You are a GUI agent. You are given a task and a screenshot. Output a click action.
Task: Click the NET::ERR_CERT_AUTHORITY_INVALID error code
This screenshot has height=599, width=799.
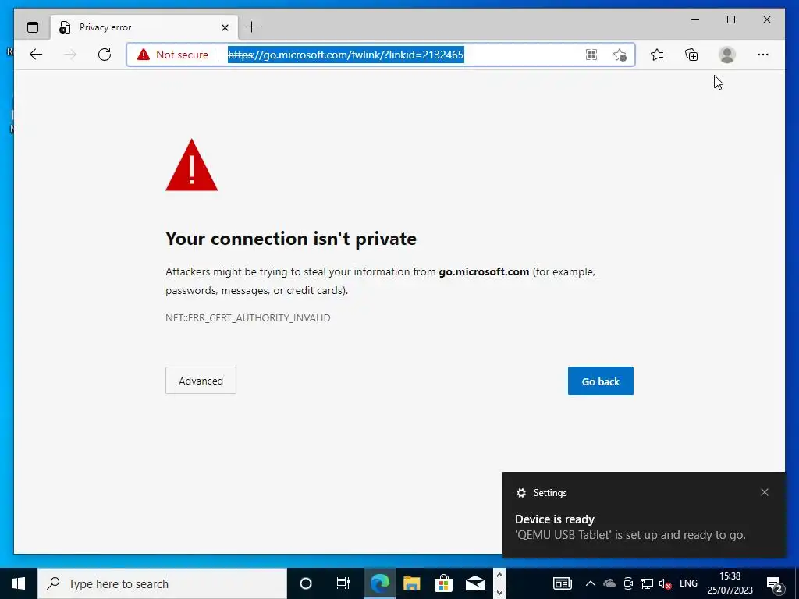point(247,318)
